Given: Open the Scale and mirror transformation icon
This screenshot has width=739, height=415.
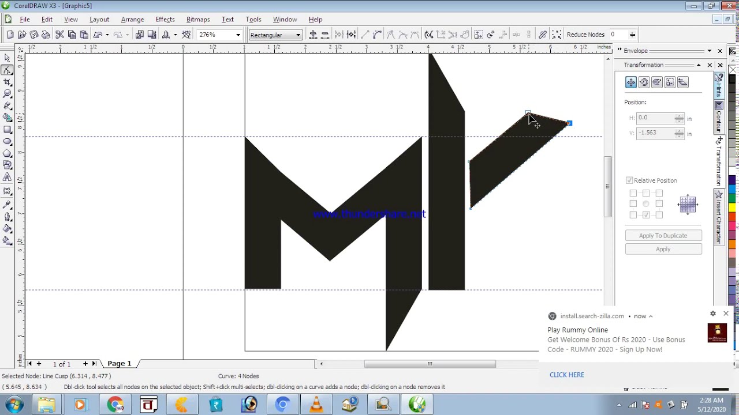Looking at the screenshot, I should (656, 82).
